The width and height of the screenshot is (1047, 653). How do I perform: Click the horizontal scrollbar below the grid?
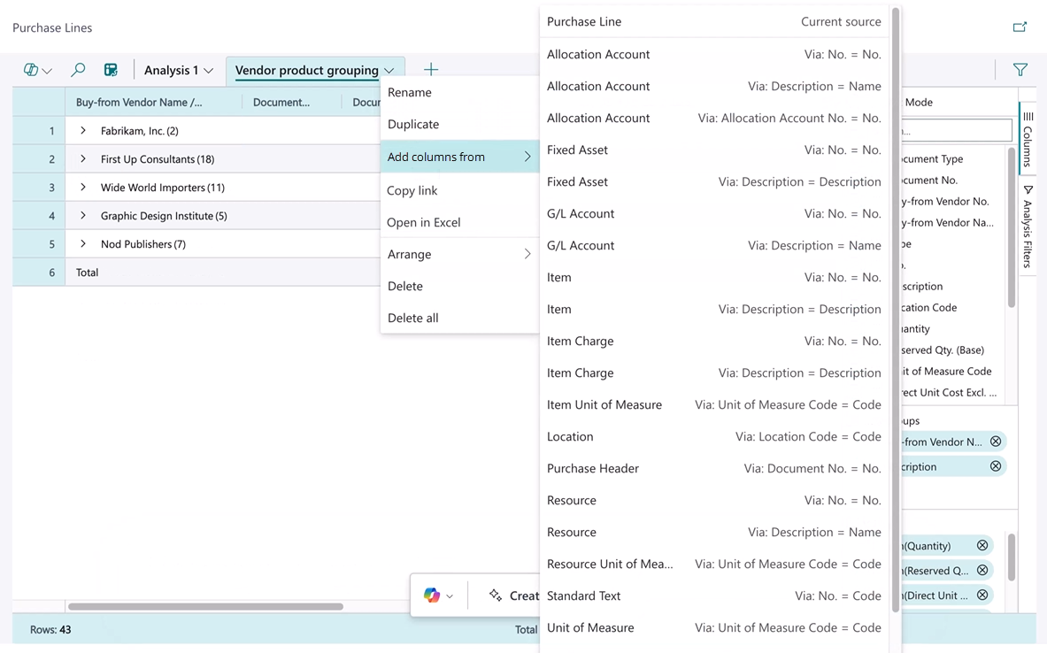[204, 607]
